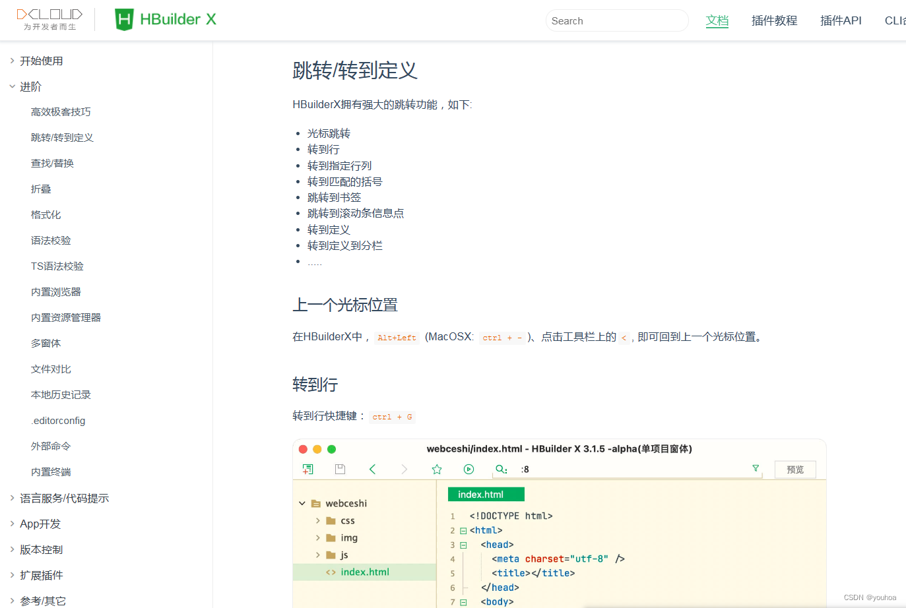Open .editorconfig sidebar page
Image resolution: width=906 pixels, height=608 pixels.
[x=58, y=421]
